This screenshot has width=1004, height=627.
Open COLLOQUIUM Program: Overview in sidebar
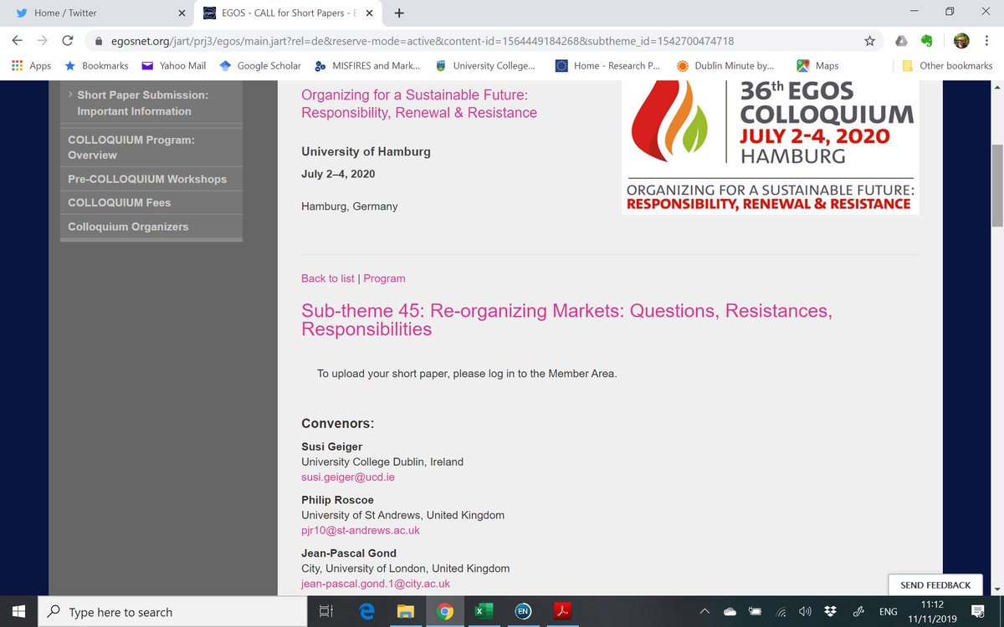(x=151, y=147)
